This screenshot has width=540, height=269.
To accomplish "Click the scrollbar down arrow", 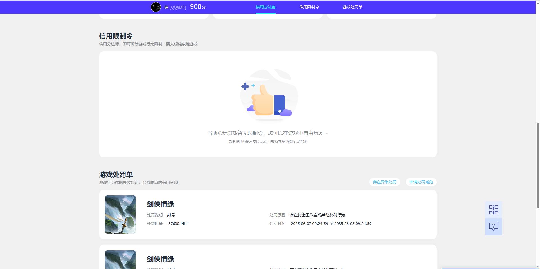I will 538,266.
